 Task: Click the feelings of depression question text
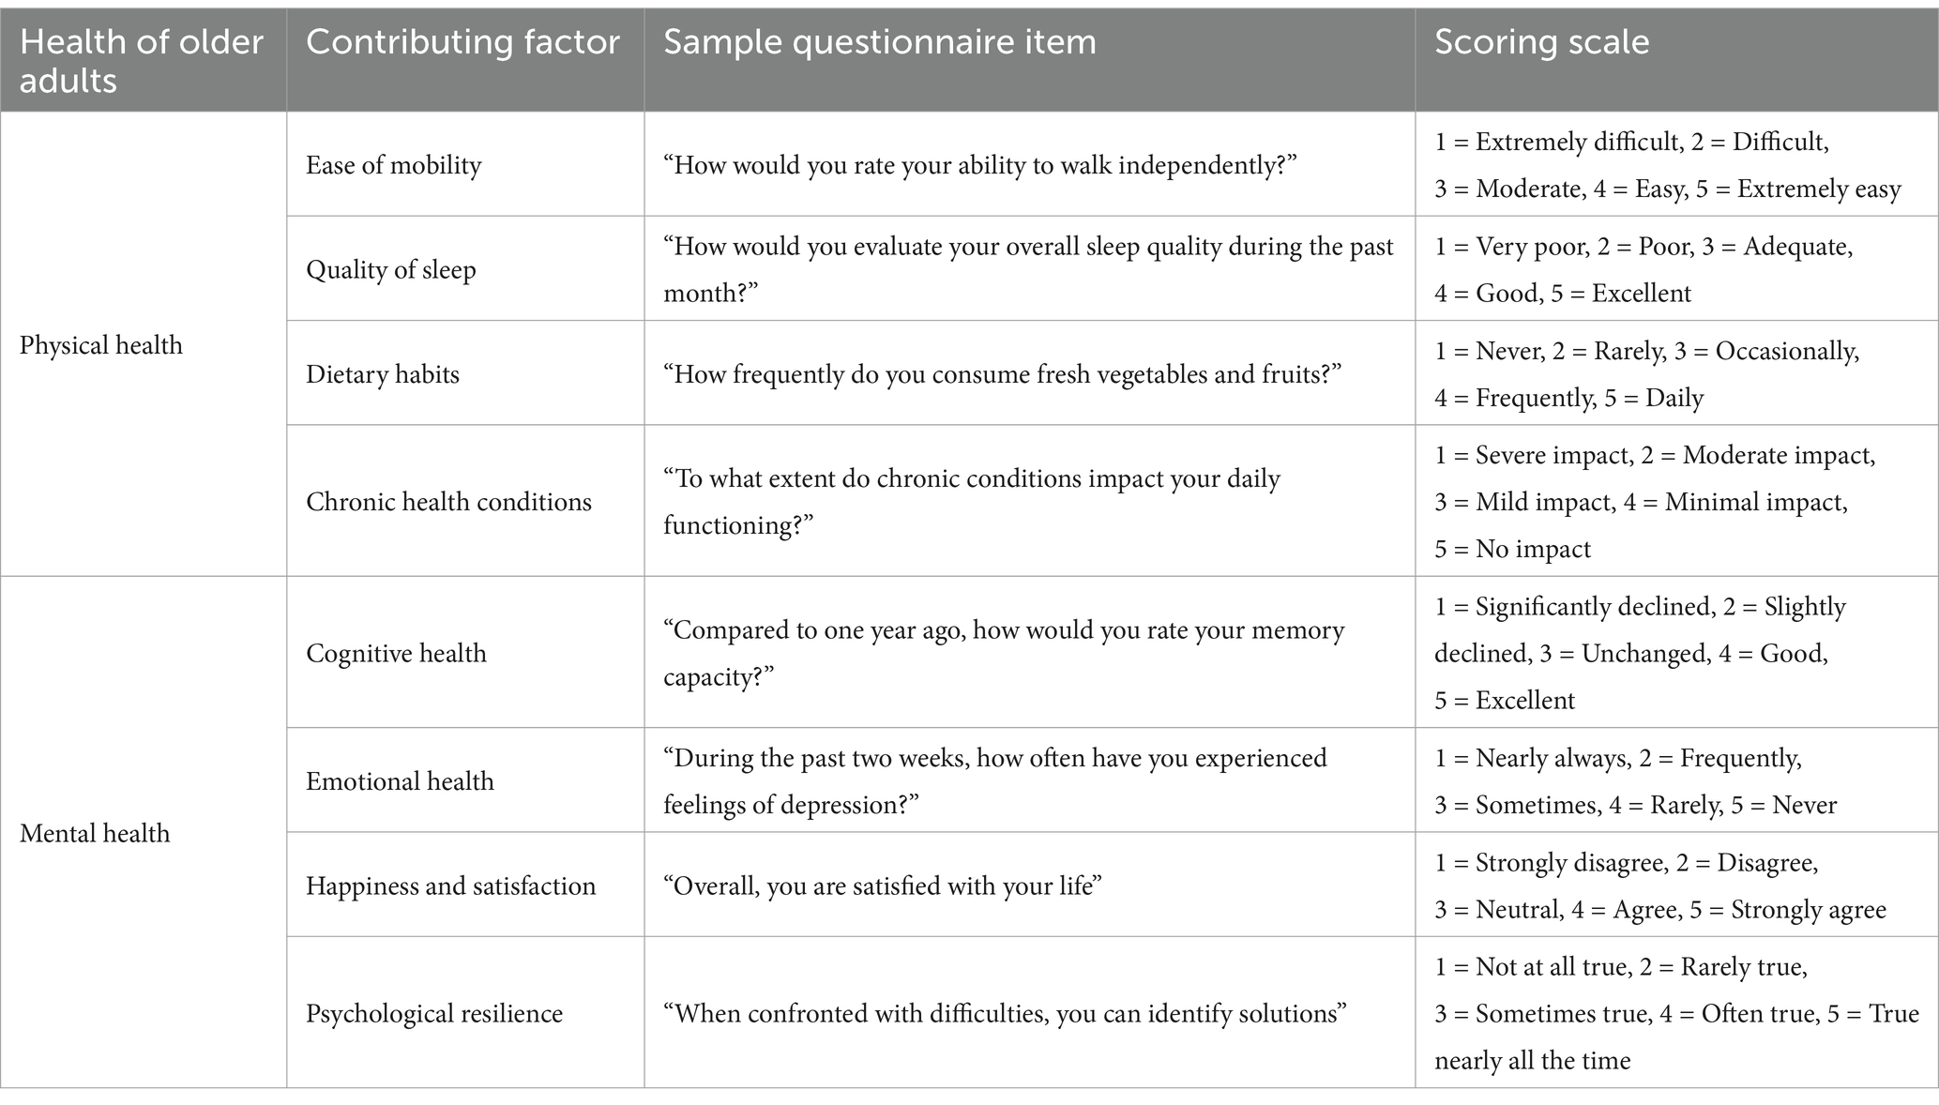point(994,780)
